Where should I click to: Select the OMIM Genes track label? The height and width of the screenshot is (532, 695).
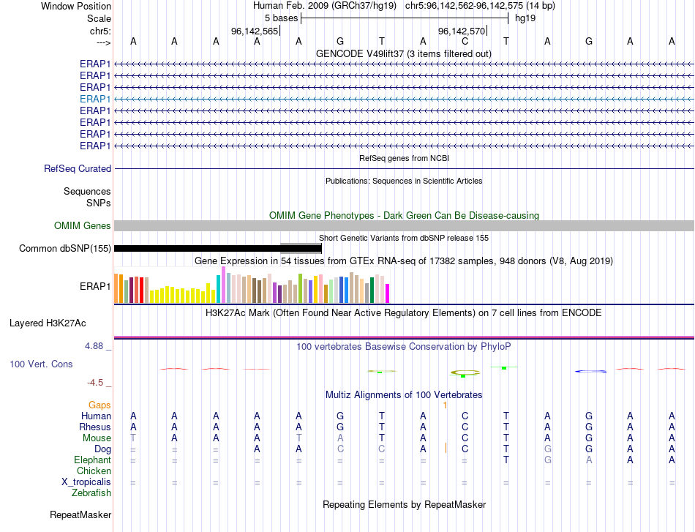coord(82,225)
